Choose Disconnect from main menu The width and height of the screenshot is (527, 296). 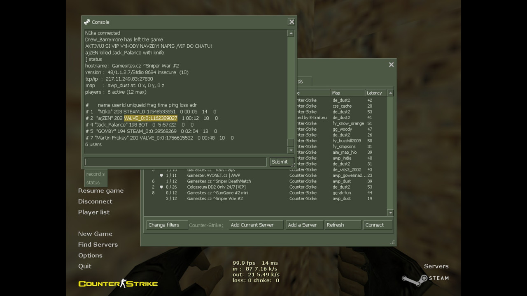pyautogui.click(x=95, y=201)
